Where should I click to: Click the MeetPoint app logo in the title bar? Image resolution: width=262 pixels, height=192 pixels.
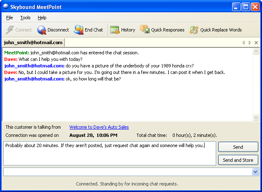(6, 7)
